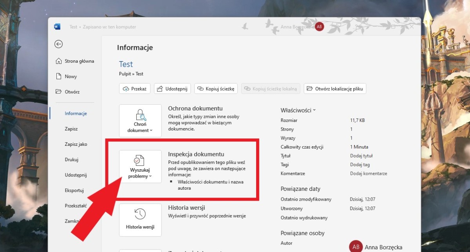Select Zapisz jako in the sidebar
The image size is (470, 252).
pyautogui.click(x=76, y=144)
